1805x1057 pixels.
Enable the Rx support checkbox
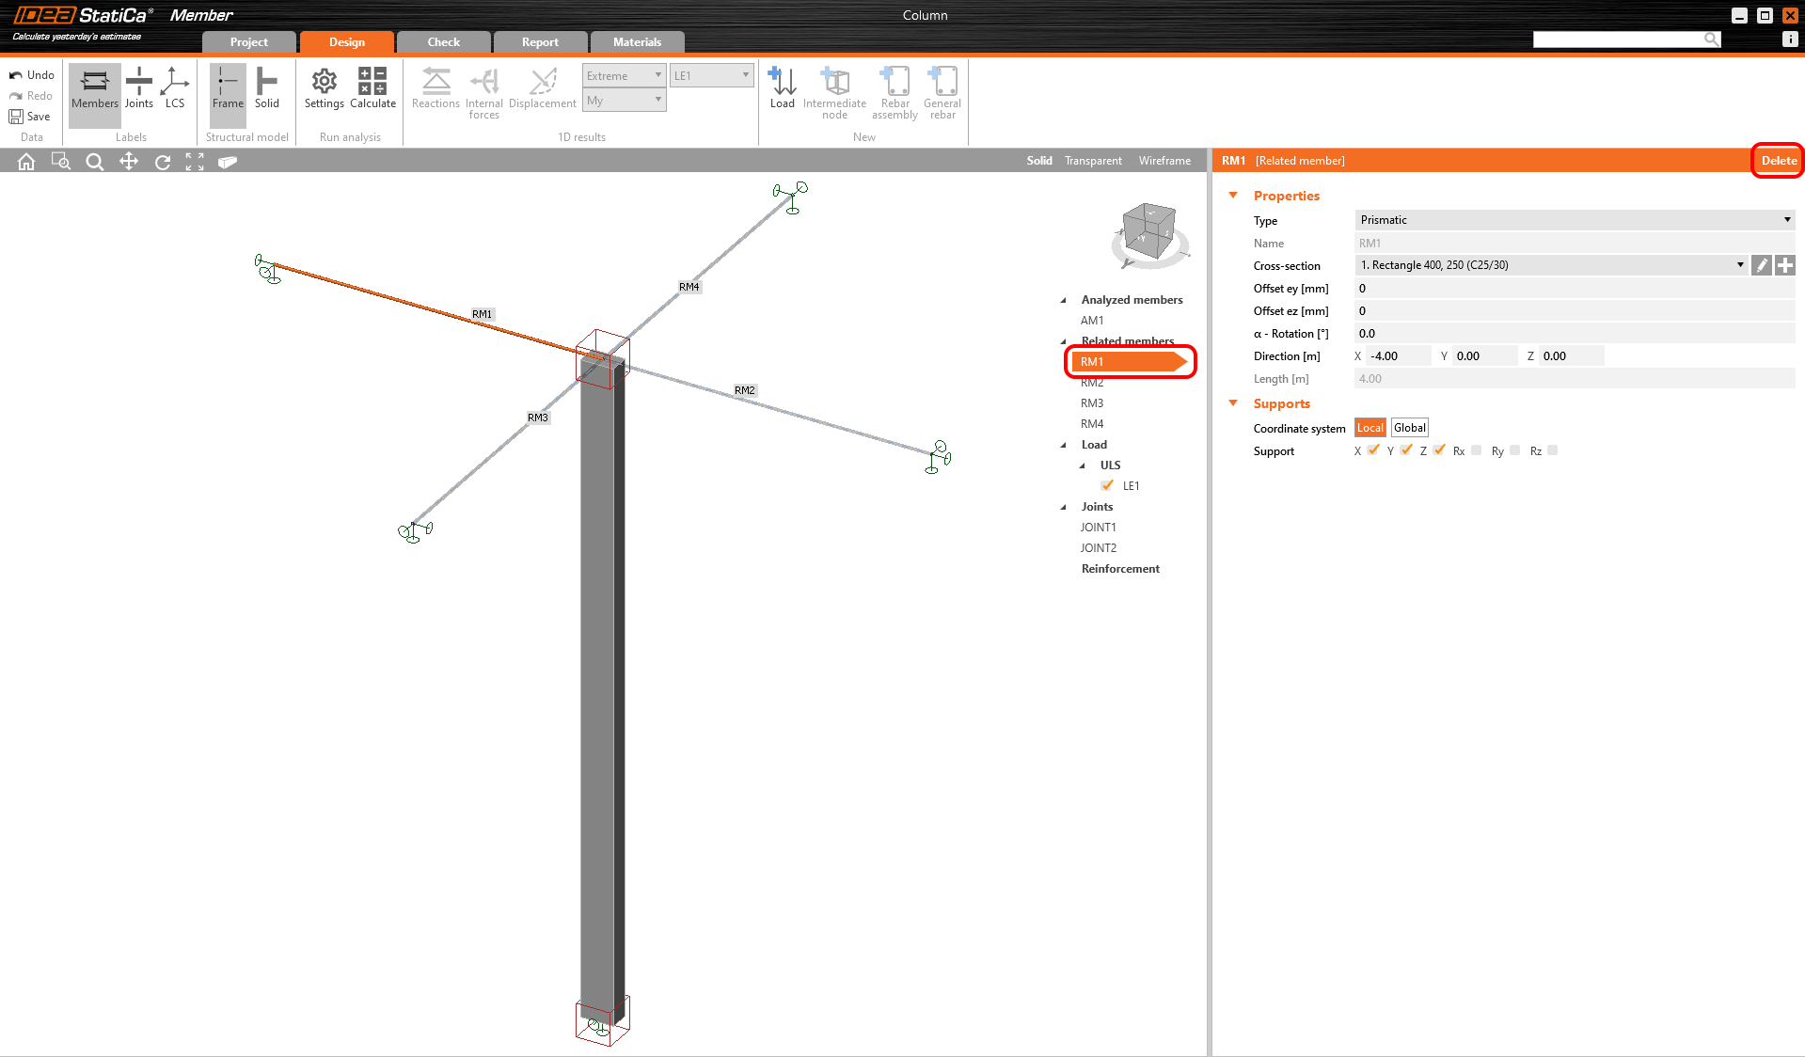[x=1476, y=450]
